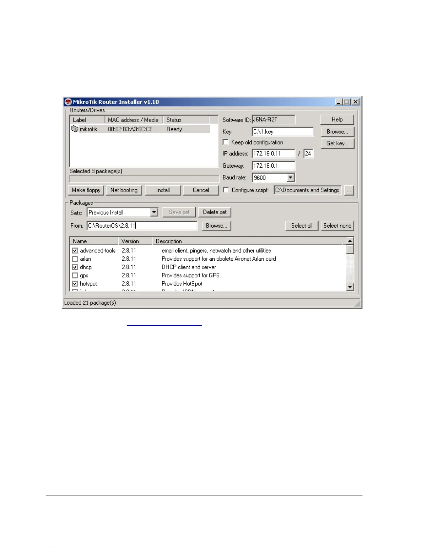Click package list scrollbar down arrow
Image resolution: width=427 pixels, height=552 pixels.
pos(350,287)
